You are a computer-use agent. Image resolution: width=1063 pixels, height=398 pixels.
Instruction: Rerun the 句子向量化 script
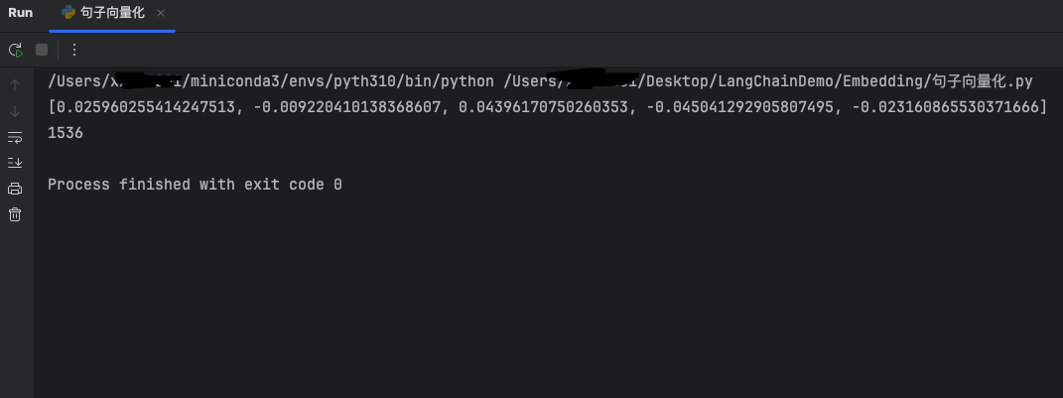pyautogui.click(x=15, y=50)
